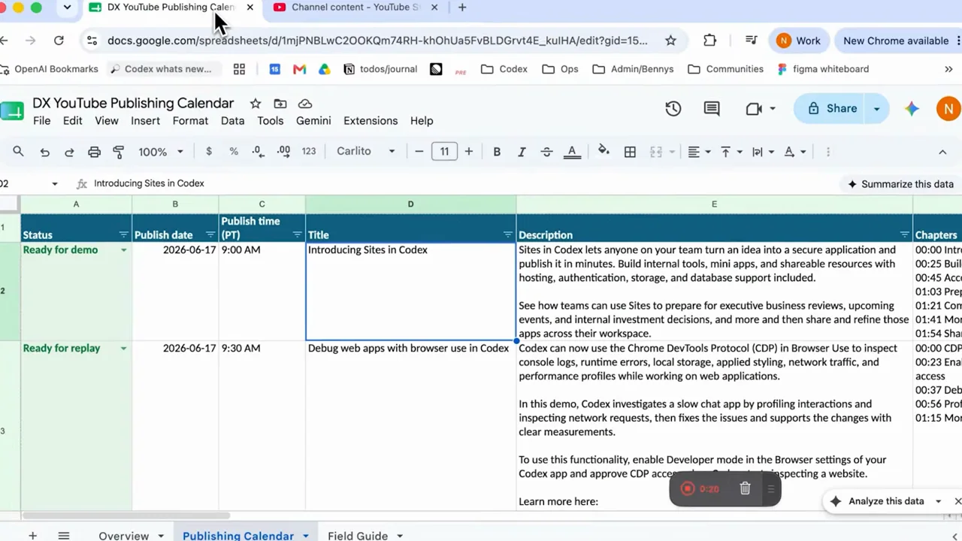Switch to Channel content YouTube browser tab
Viewport: 962px width, 541px height.
(x=353, y=8)
